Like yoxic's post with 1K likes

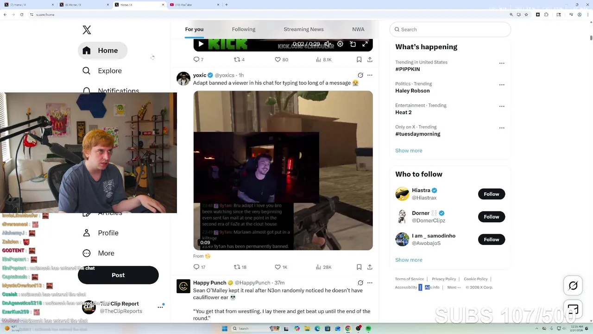pos(281,267)
